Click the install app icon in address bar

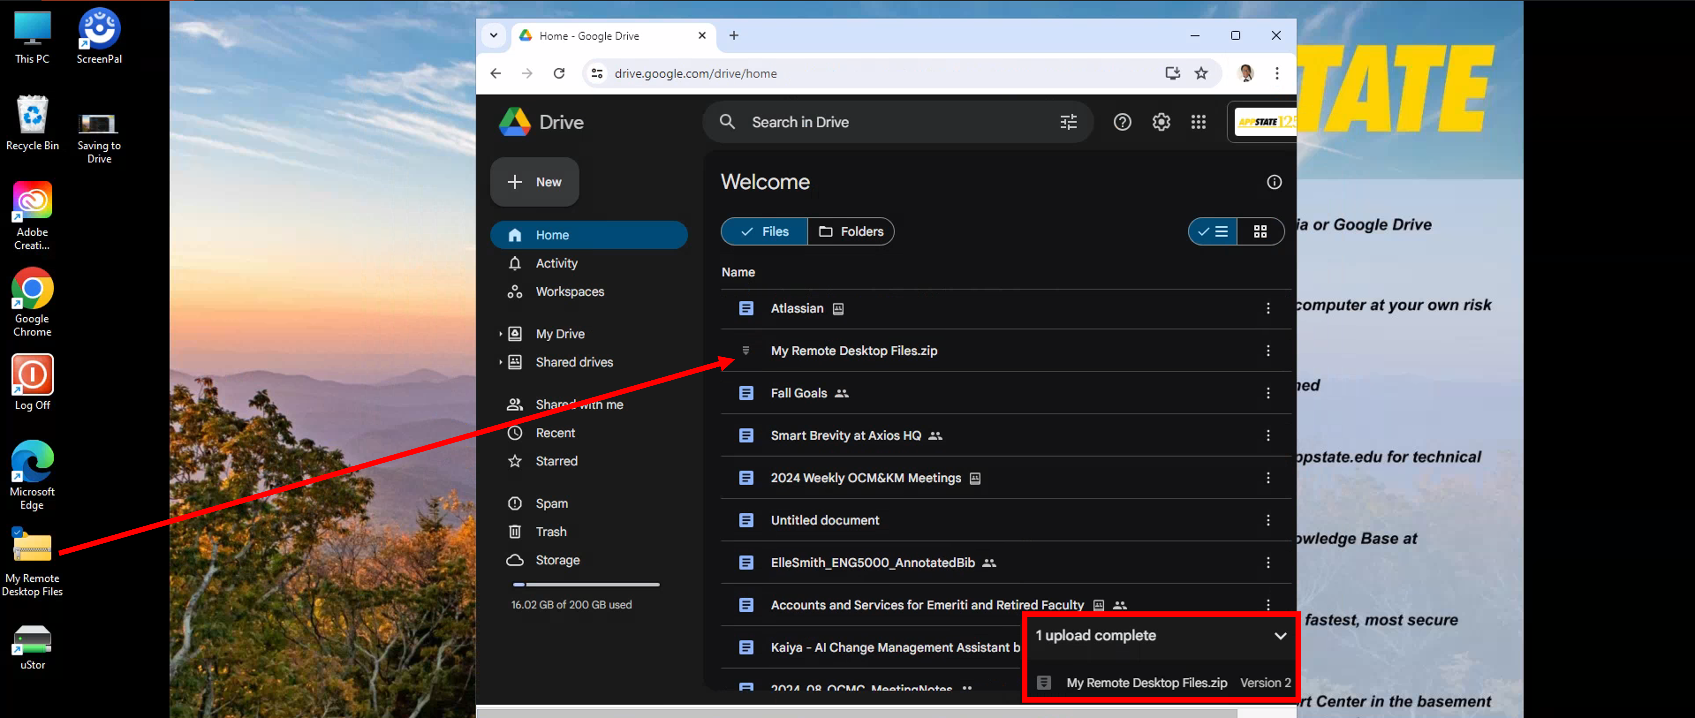click(1172, 73)
